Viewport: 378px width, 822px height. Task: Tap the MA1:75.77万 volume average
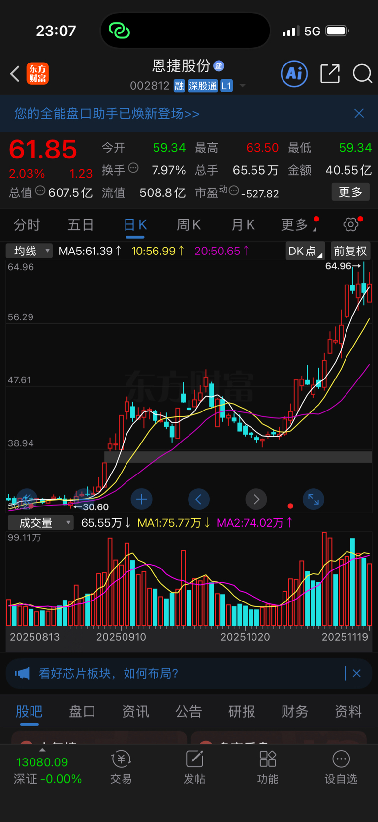(x=173, y=523)
